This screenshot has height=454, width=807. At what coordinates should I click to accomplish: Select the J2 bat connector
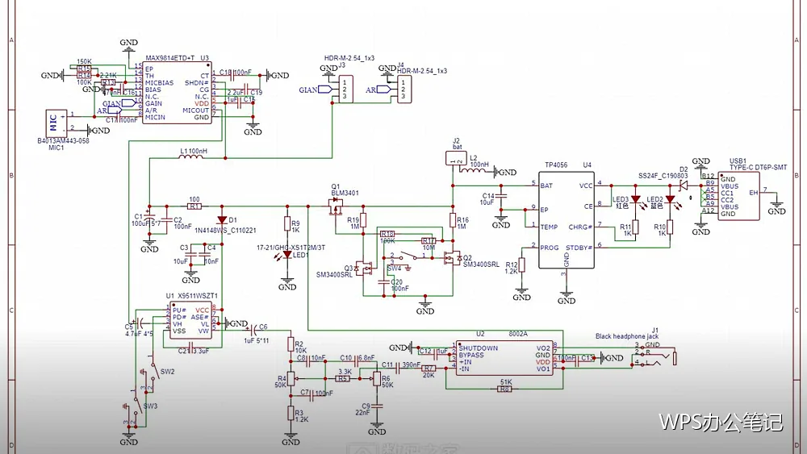point(456,158)
